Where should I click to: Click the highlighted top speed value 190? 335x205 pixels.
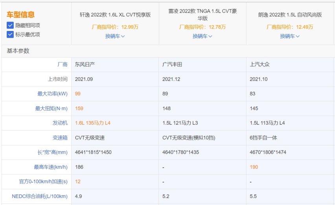click(x=254, y=167)
